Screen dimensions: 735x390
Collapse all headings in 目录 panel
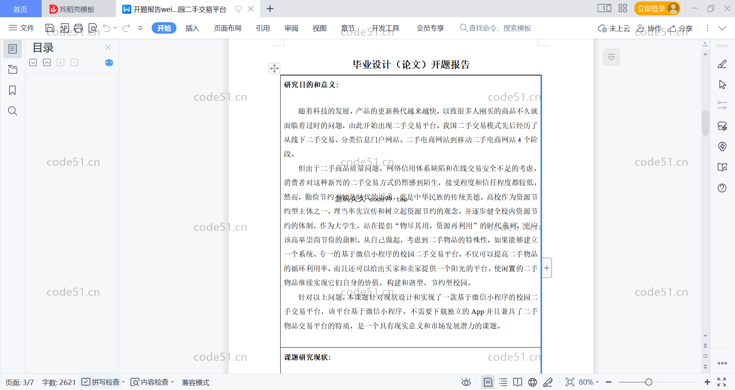point(47,62)
